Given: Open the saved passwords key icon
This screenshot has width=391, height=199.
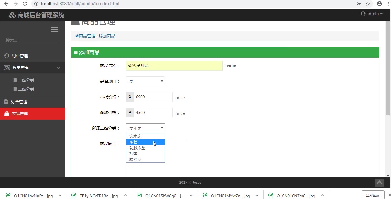Looking at the screenshot, I should point(359,4).
